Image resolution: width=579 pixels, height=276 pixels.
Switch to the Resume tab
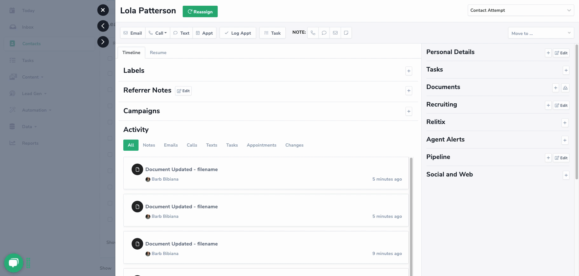[158, 53]
